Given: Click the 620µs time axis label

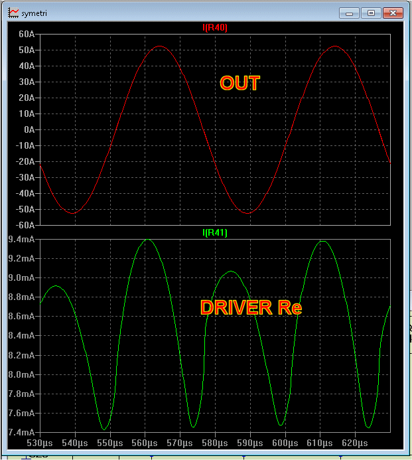Looking at the screenshot, I should (x=355, y=443).
